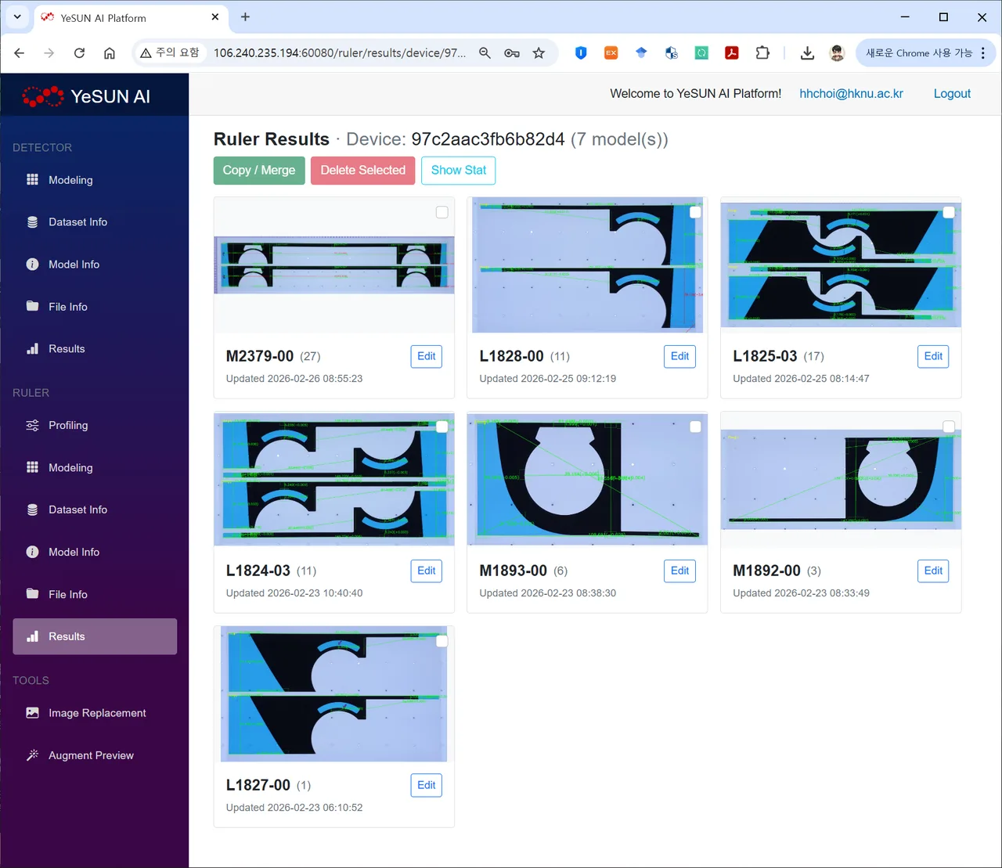
Task: Select the L1828-00 model checkbox
Action: tap(695, 212)
